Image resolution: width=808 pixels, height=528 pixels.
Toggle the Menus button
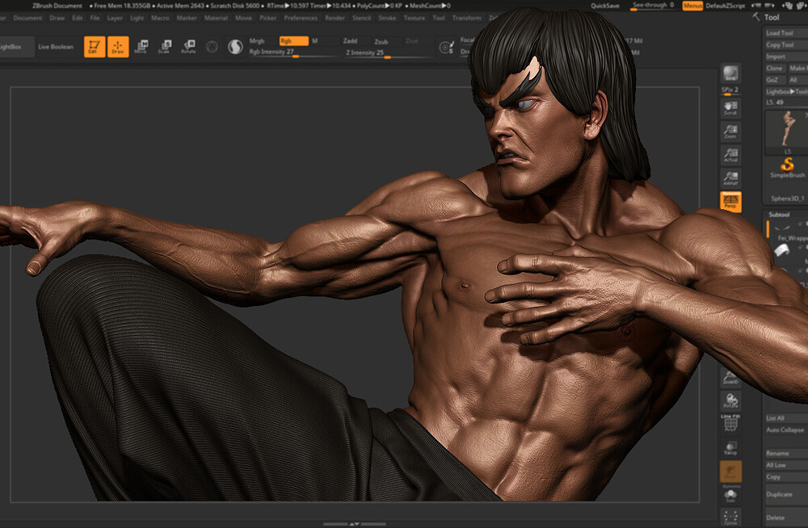(692, 6)
